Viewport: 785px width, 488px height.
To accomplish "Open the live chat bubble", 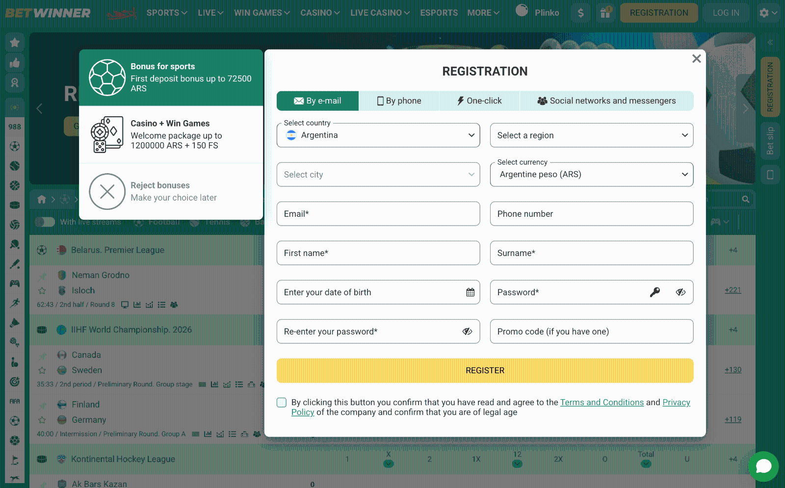I will pos(763,466).
